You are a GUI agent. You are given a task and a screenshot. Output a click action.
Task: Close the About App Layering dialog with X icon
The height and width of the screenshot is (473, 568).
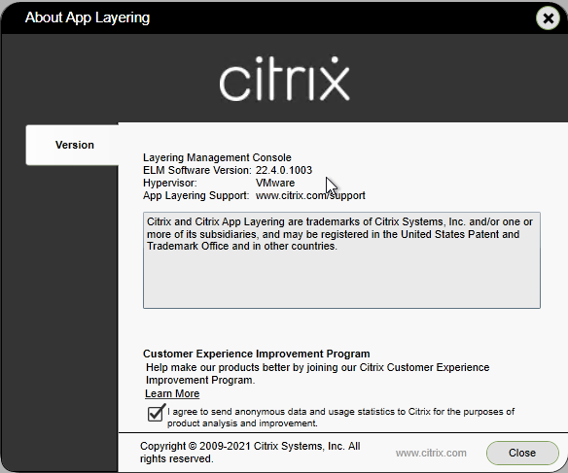[549, 18]
